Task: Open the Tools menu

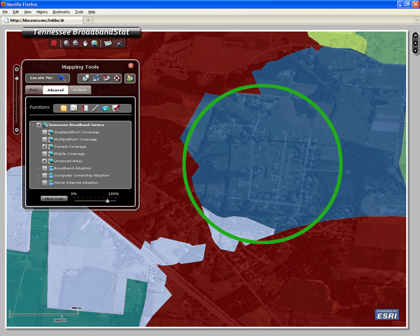Action: click(x=79, y=12)
